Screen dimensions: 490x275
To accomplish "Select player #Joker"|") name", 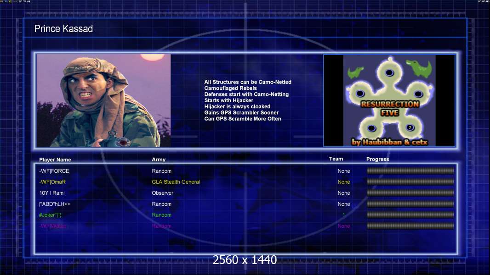I will click(50, 215).
